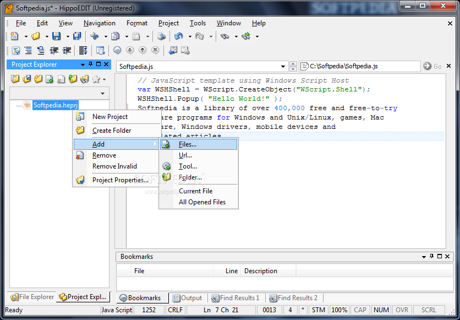Select Tool... from the Add submenu
The width and height of the screenshot is (460, 320).
click(199, 166)
